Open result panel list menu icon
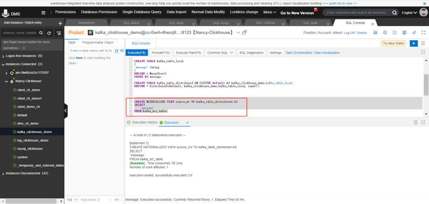 pos(415,122)
